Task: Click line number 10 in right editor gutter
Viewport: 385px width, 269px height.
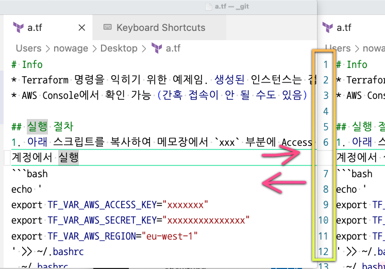Action: [323, 221]
